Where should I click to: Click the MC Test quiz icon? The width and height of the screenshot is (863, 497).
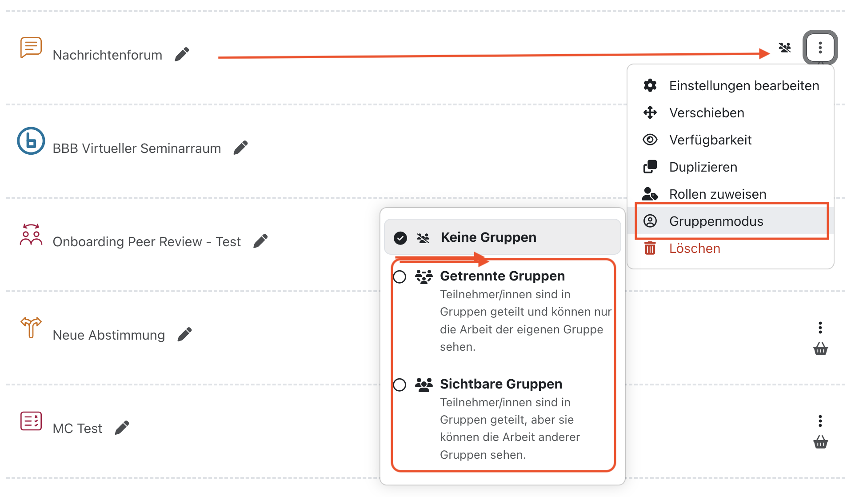(x=31, y=421)
